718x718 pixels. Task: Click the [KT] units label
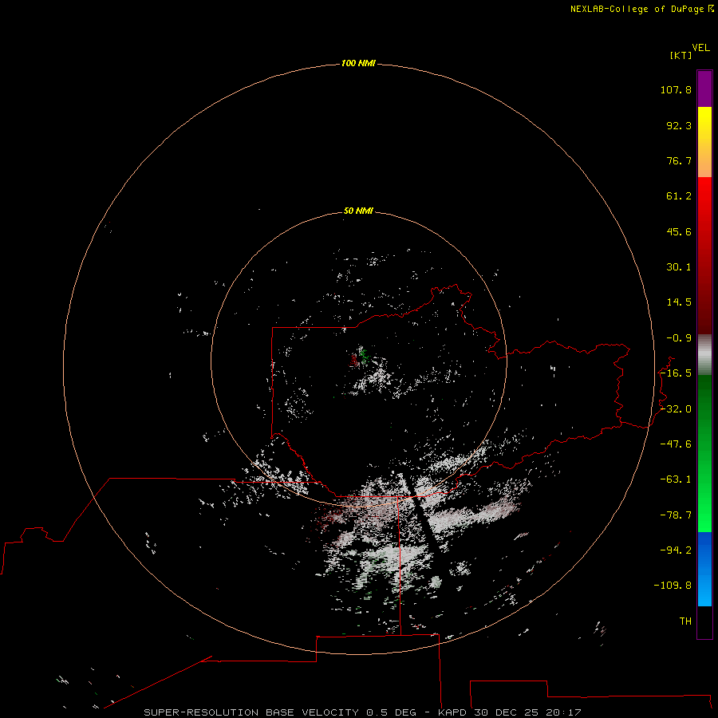pyautogui.click(x=681, y=55)
